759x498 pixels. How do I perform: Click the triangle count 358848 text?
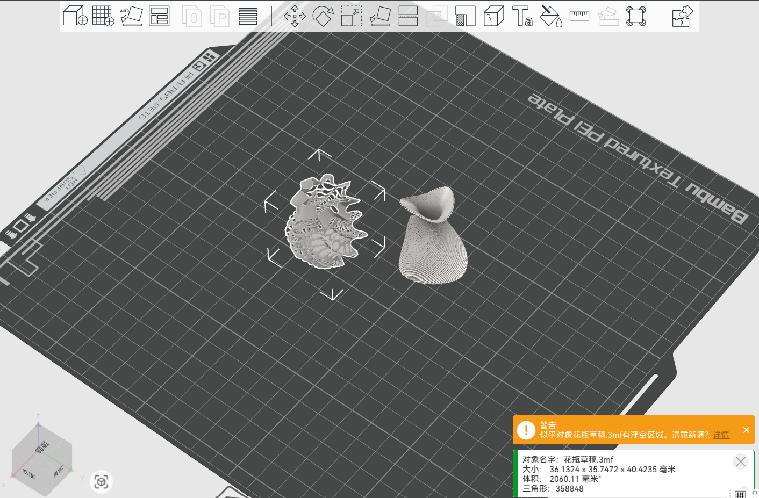569,488
